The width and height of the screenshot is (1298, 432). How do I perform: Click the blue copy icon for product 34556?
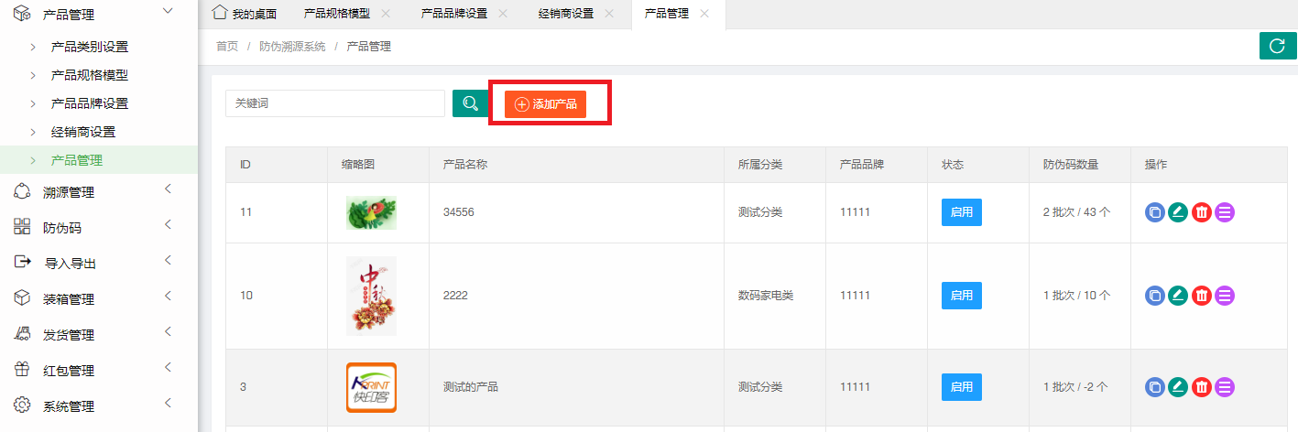coord(1155,212)
